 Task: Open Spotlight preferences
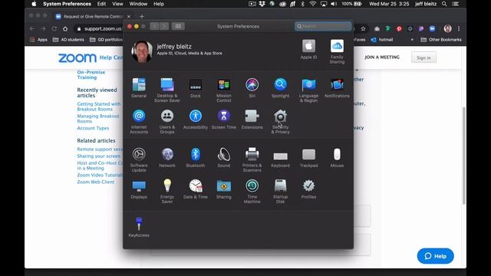[x=280, y=88]
